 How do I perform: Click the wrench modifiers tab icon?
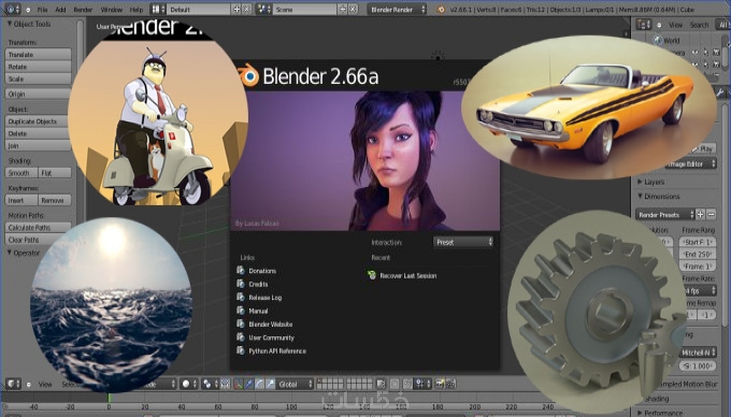point(720,92)
